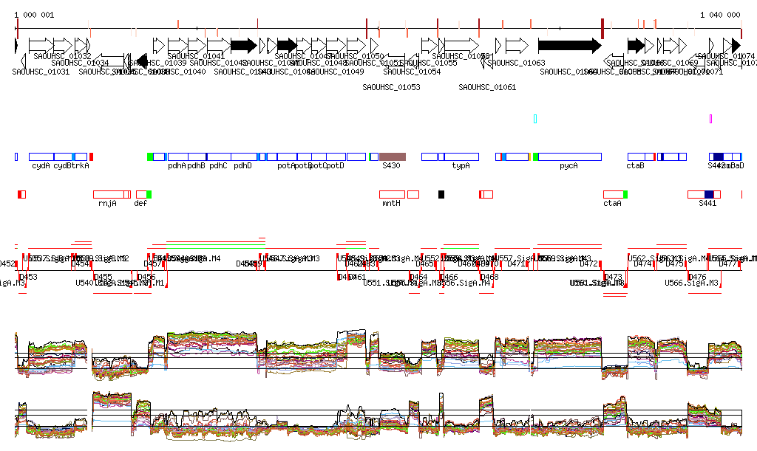Click the D468 terminator label

(x=489, y=277)
